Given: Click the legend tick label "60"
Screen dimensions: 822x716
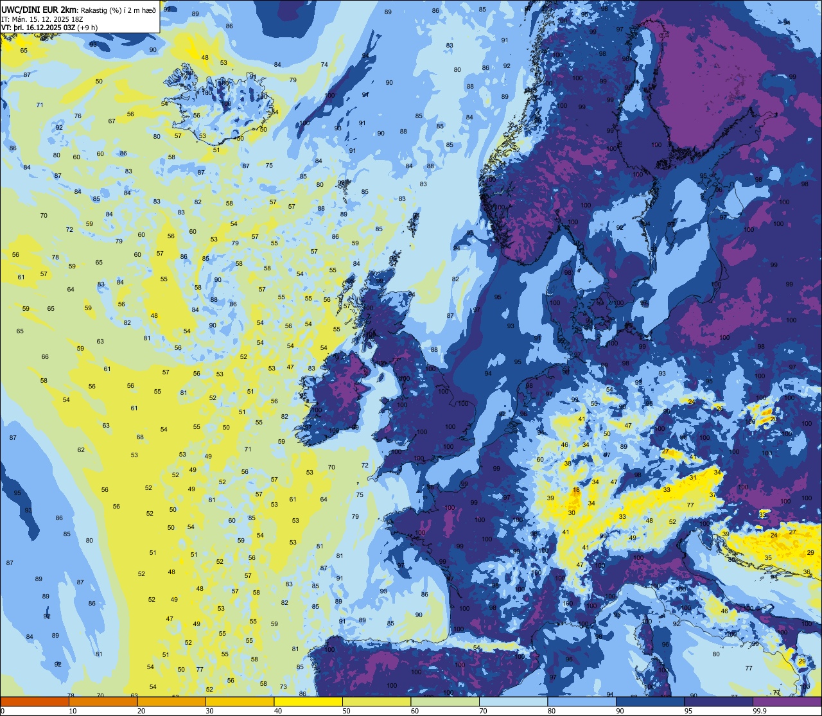Looking at the screenshot, I should click(x=415, y=711).
